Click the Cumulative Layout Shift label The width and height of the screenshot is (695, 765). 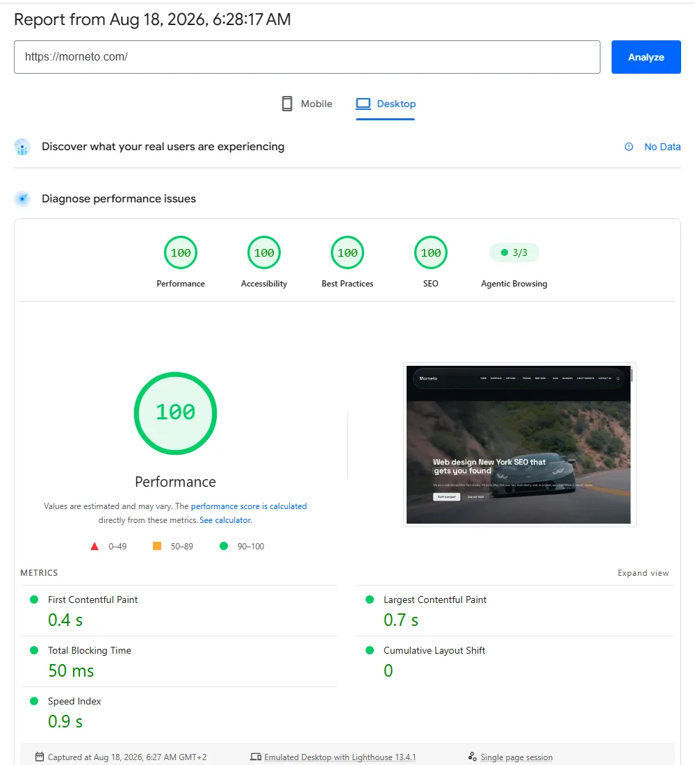pos(434,650)
